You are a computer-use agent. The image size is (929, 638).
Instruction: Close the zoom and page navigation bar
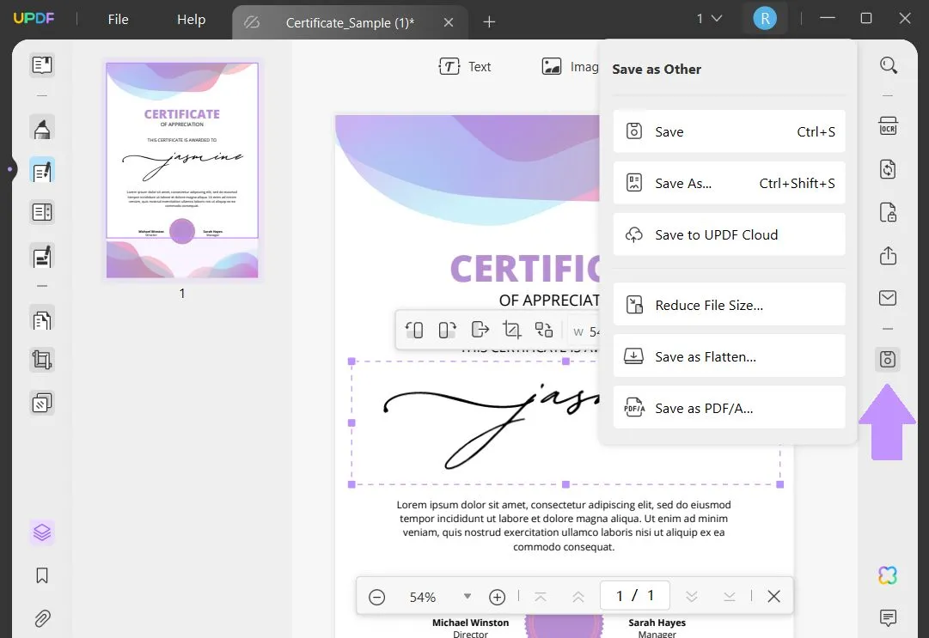pos(773,596)
